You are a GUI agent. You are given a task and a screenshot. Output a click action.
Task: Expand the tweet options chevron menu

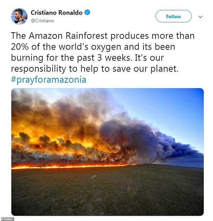(201, 17)
